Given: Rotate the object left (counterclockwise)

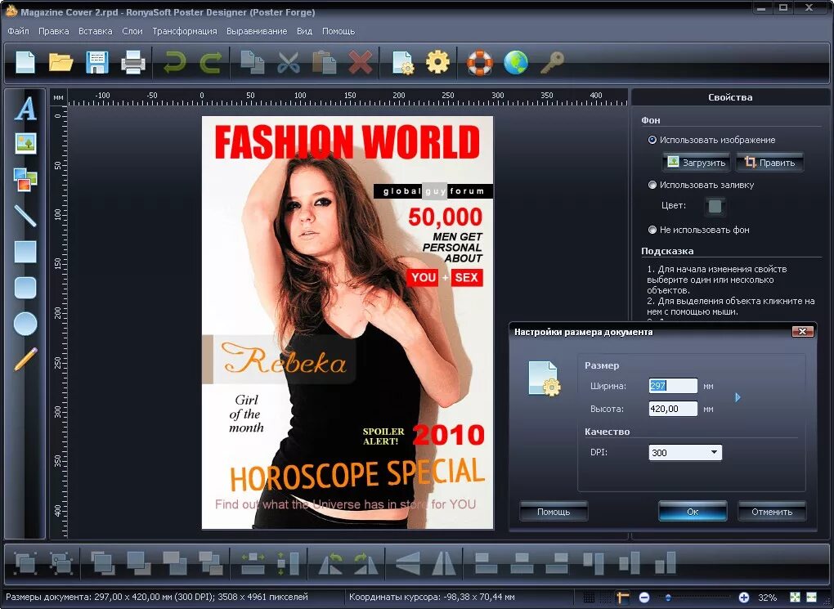Looking at the screenshot, I should (330, 562).
